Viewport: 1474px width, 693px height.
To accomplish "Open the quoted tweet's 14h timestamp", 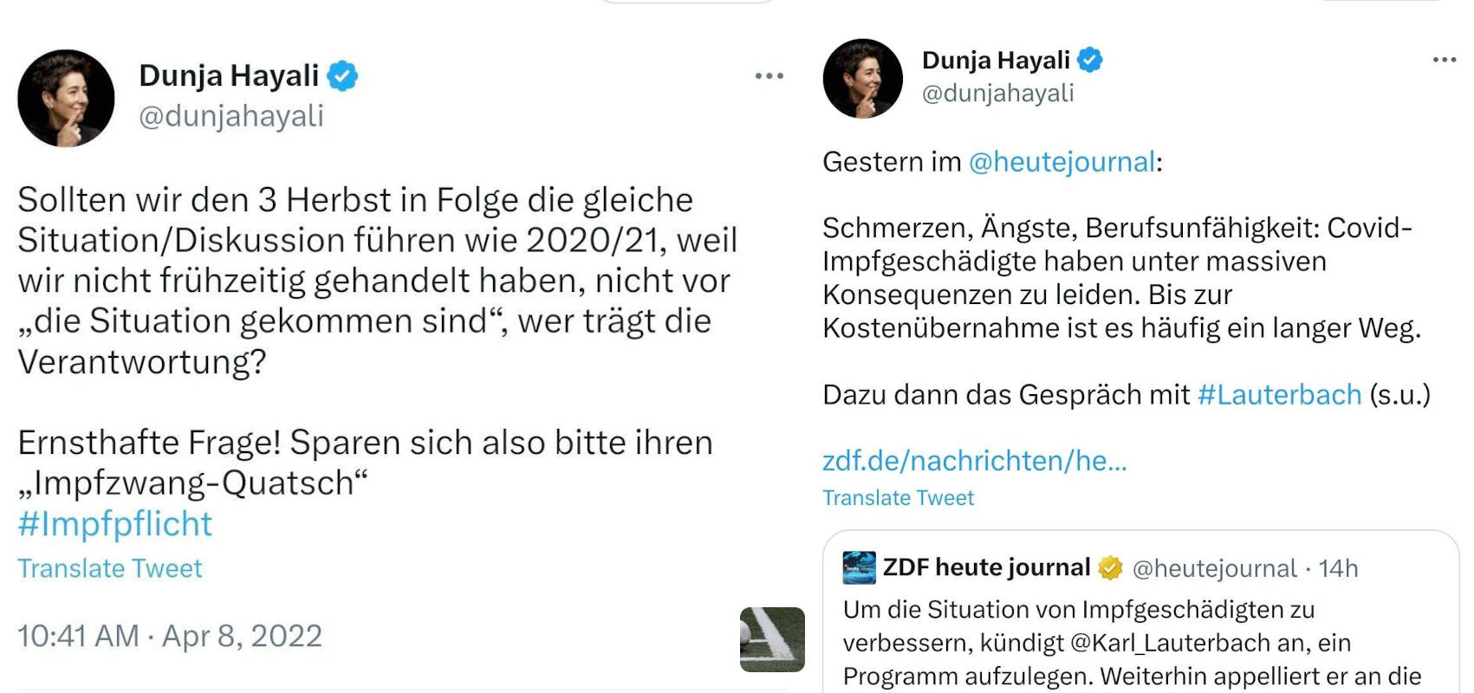I will [x=1338, y=568].
